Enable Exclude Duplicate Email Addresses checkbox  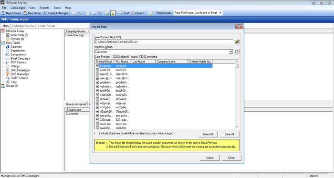click(x=96, y=133)
